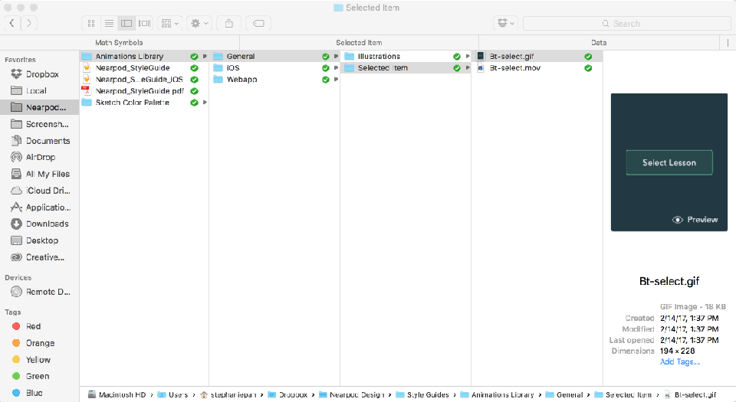Viewport: 736px width, 402px height.
Task: Open the gear action menu
Action: [199, 24]
